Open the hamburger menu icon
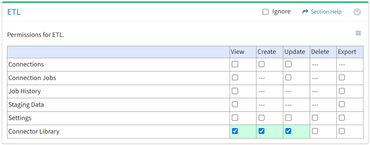This screenshot has height=145, width=370. [358, 33]
